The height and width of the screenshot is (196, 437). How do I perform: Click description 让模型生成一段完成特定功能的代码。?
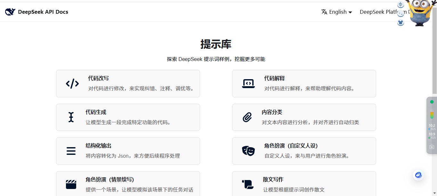(x=128, y=122)
